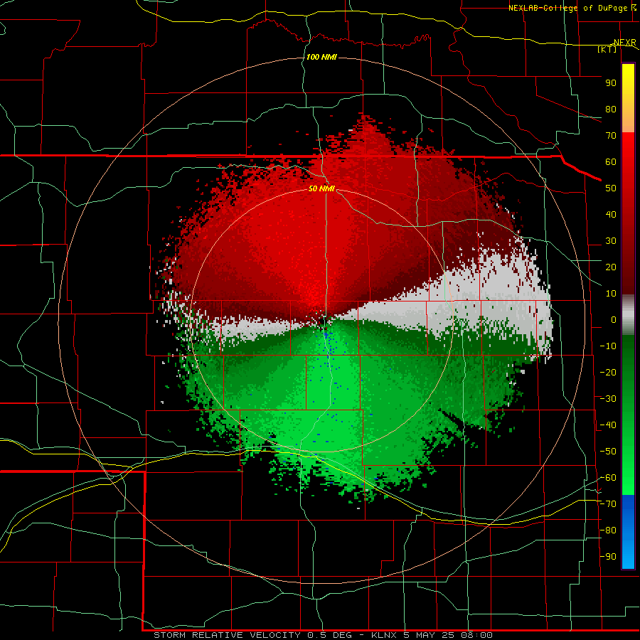Click the "5 MAY 25 08:00" timestamp

[448, 635]
